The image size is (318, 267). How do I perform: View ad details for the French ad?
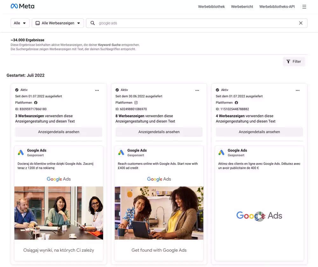pyautogui.click(x=259, y=132)
